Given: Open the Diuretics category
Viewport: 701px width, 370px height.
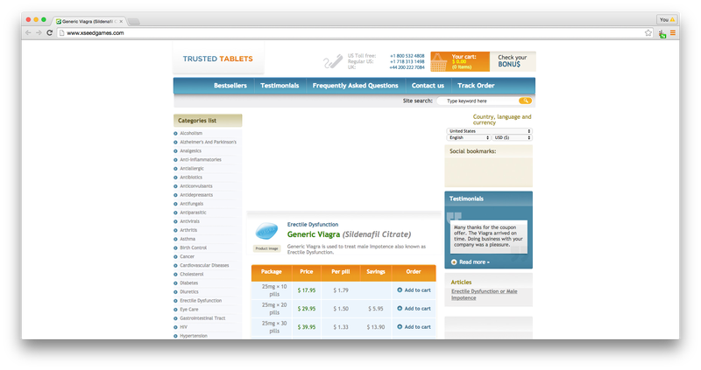Looking at the screenshot, I should pos(189,292).
